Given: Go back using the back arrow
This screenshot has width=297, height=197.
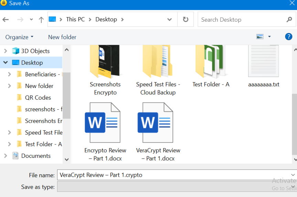Looking at the screenshot, I should [x=6, y=20].
